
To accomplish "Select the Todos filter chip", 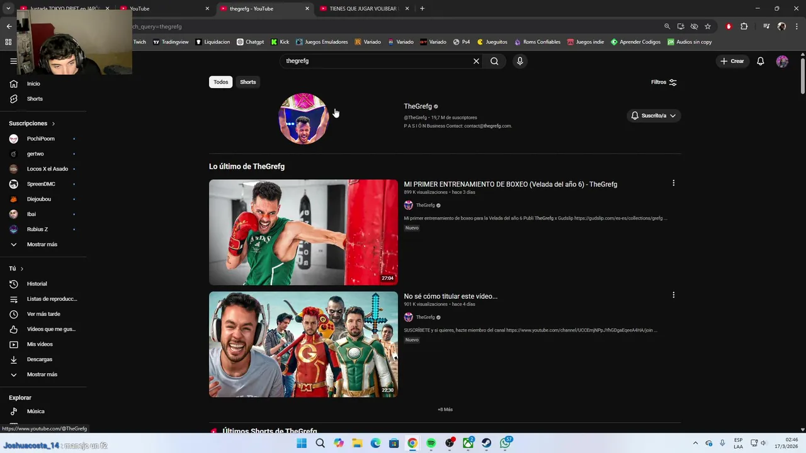I will pos(220,82).
